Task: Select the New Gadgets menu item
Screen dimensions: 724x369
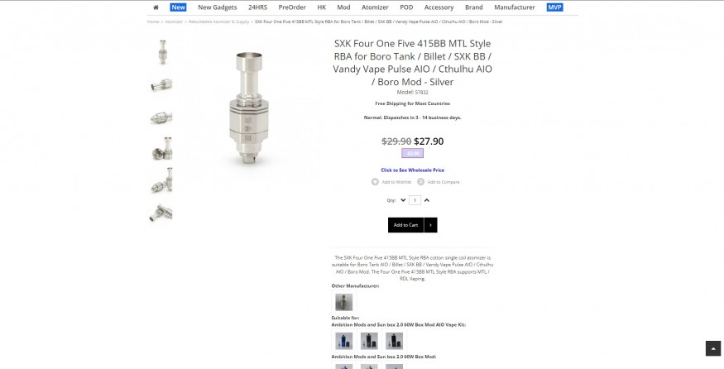Action: pyautogui.click(x=218, y=7)
